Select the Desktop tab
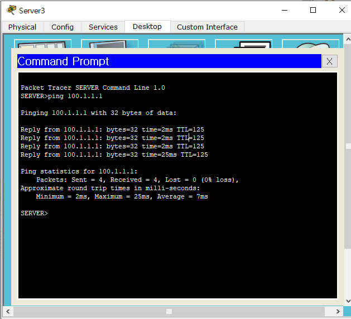 pos(147,26)
